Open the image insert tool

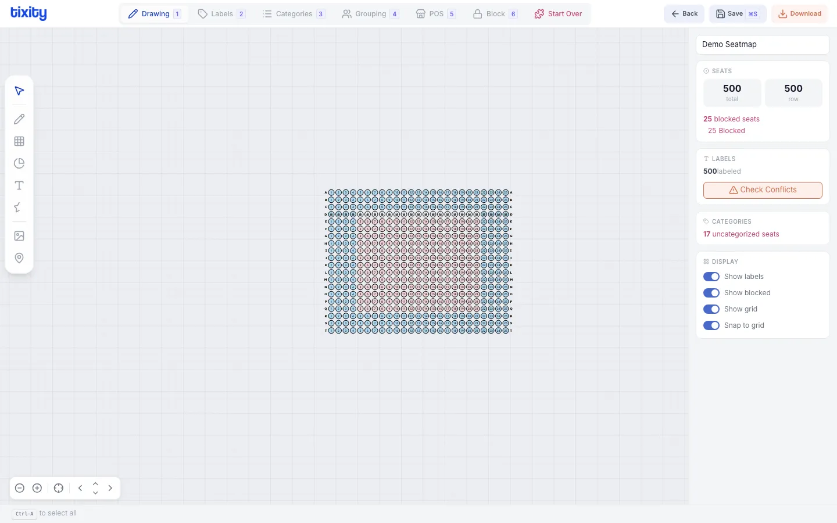(x=19, y=236)
